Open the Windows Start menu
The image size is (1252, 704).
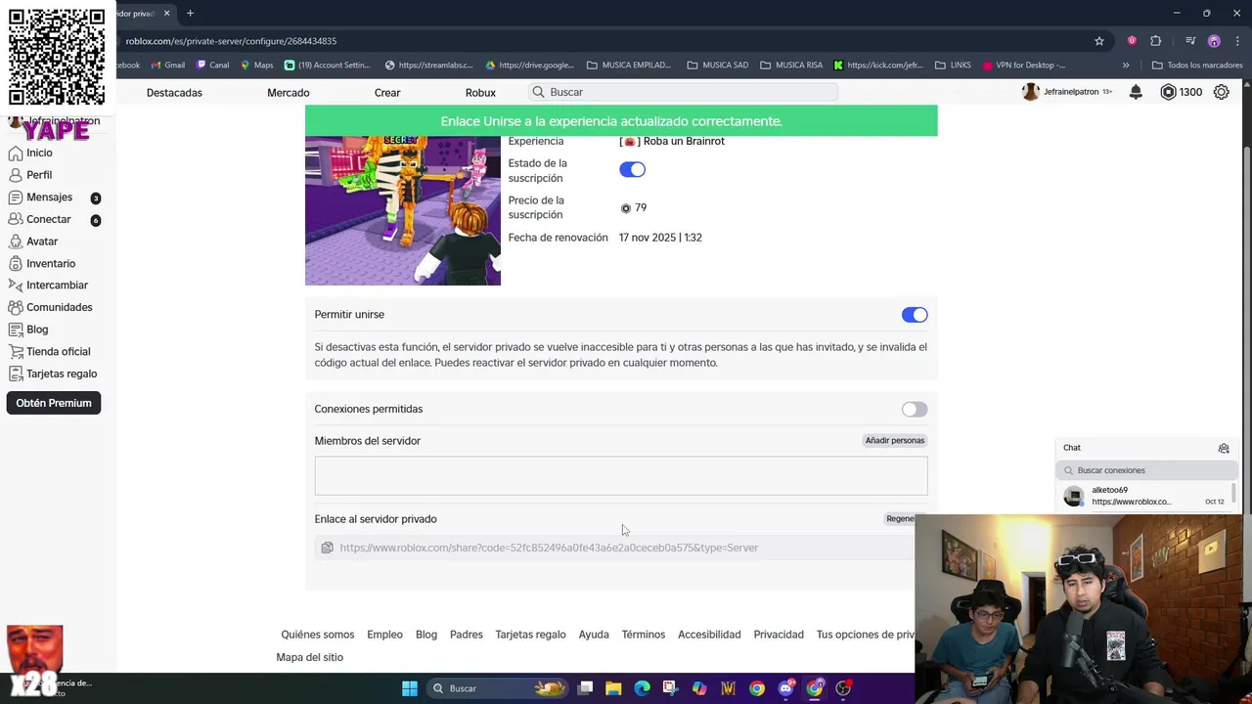click(x=410, y=688)
